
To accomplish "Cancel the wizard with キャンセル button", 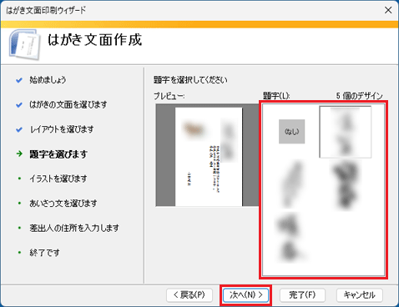I will coord(359,295).
